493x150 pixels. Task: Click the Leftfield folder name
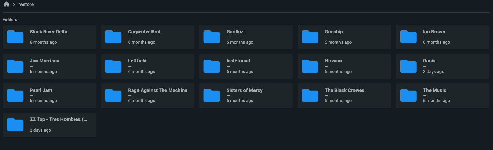pos(137,61)
